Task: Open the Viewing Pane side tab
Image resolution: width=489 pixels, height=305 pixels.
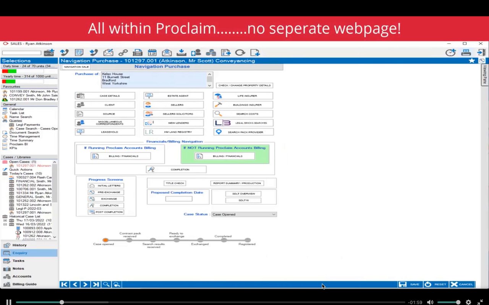Action: click(484, 75)
